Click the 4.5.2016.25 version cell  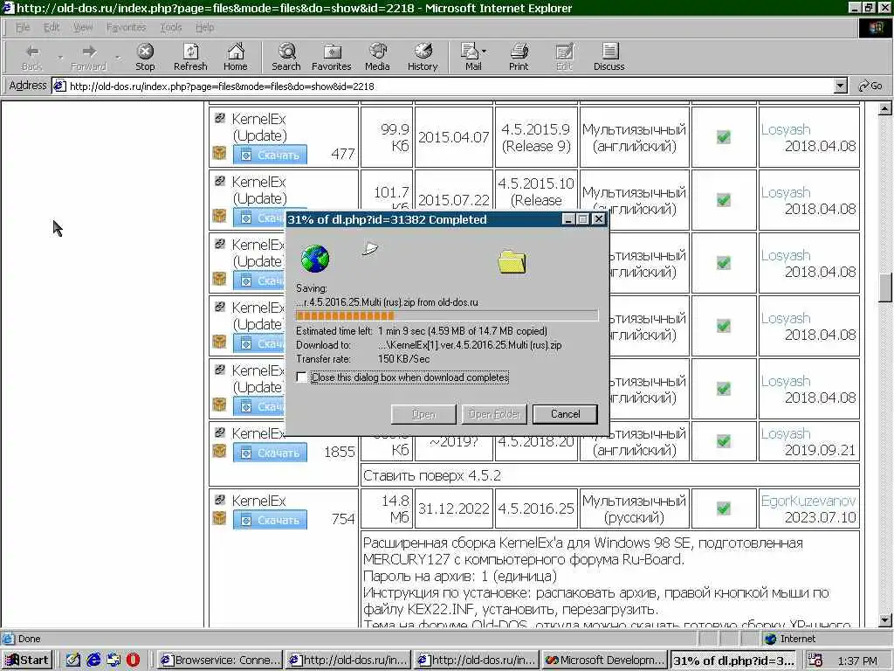point(536,508)
